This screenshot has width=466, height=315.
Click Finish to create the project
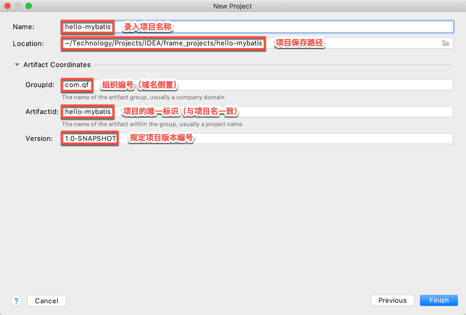click(439, 300)
